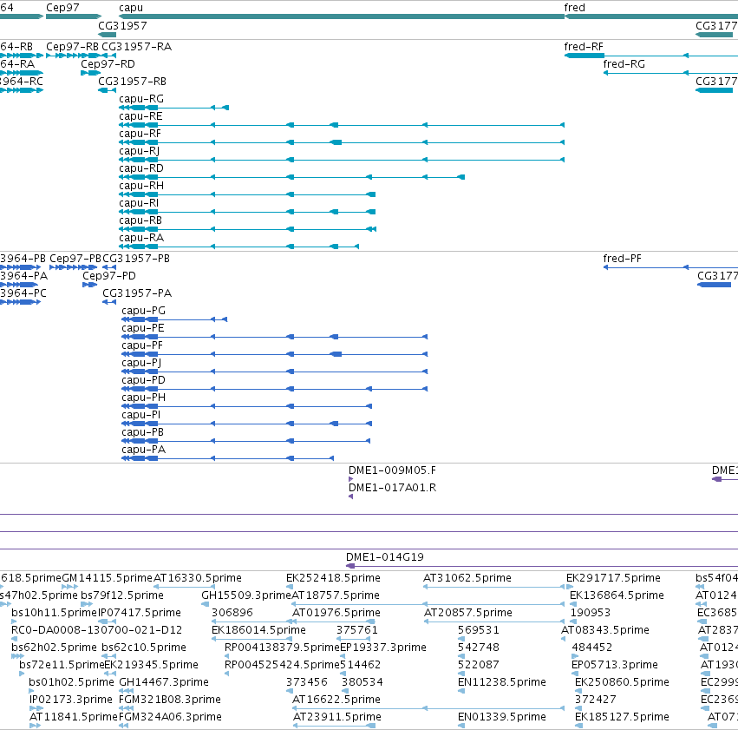Screen dimensions: 738x730
Task: Open transcript CG31957-RA
Action: [137, 47]
